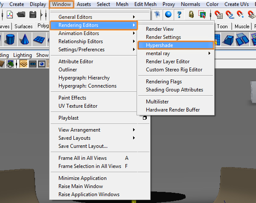Open the Create menu
256x203 pixels.
[17, 4]
